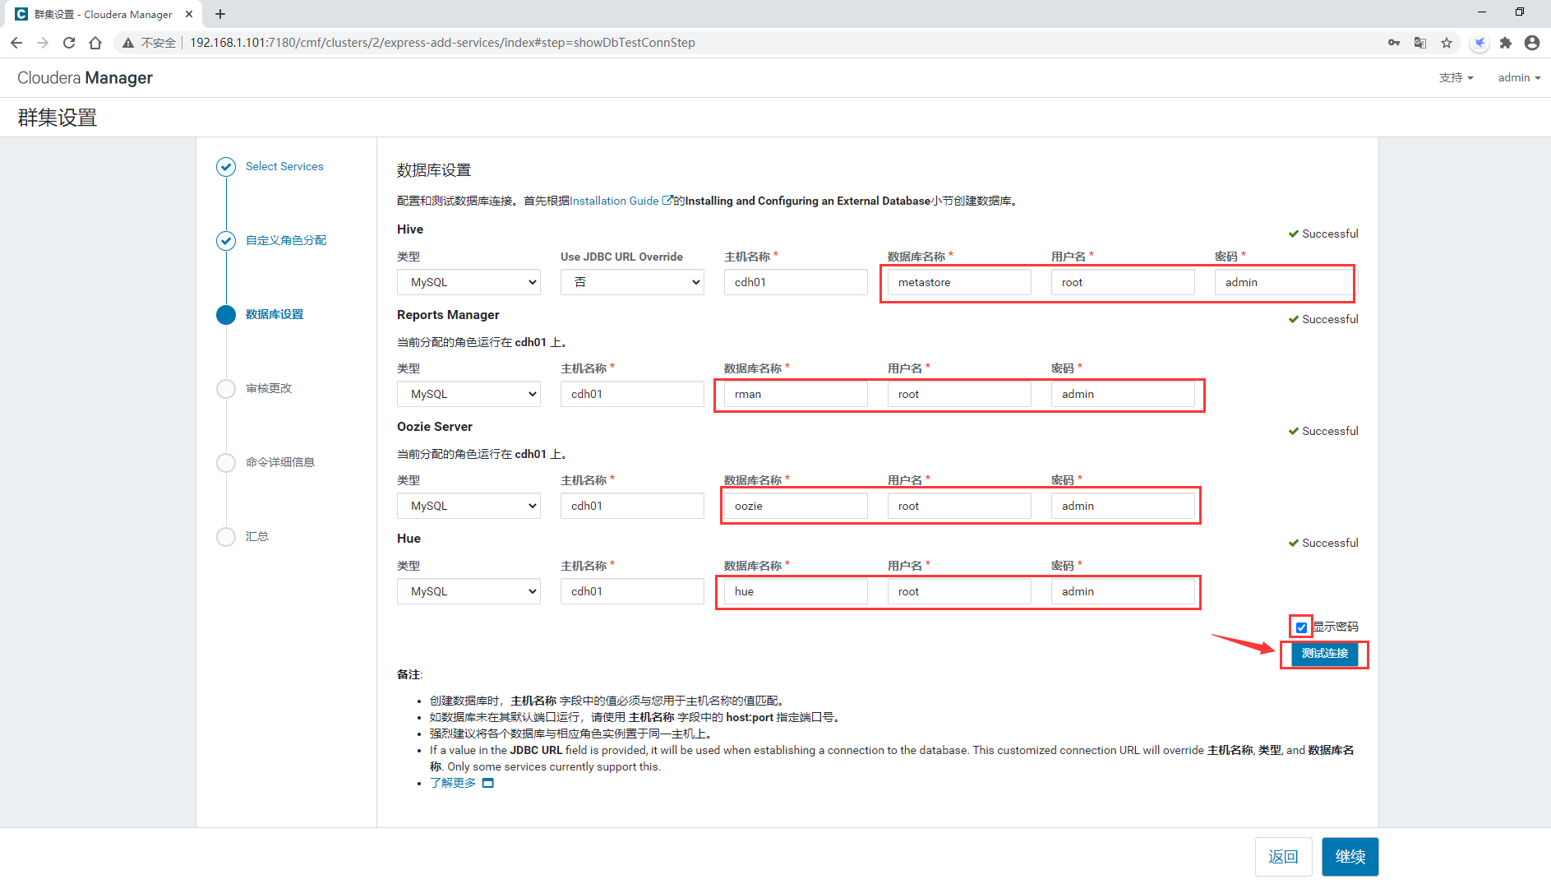Open Hue 类型 MySQL dropdown

pyautogui.click(x=469, y=591)
